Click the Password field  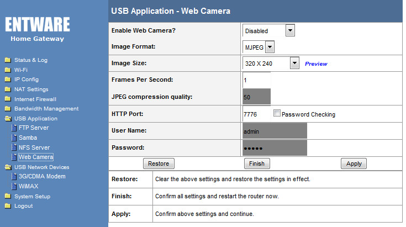[x=275, y=148]
